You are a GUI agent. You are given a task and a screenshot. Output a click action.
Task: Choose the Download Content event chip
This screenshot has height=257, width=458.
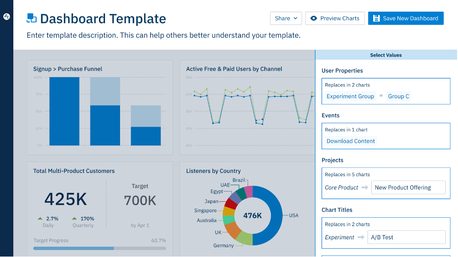click(x=351, y=141)
